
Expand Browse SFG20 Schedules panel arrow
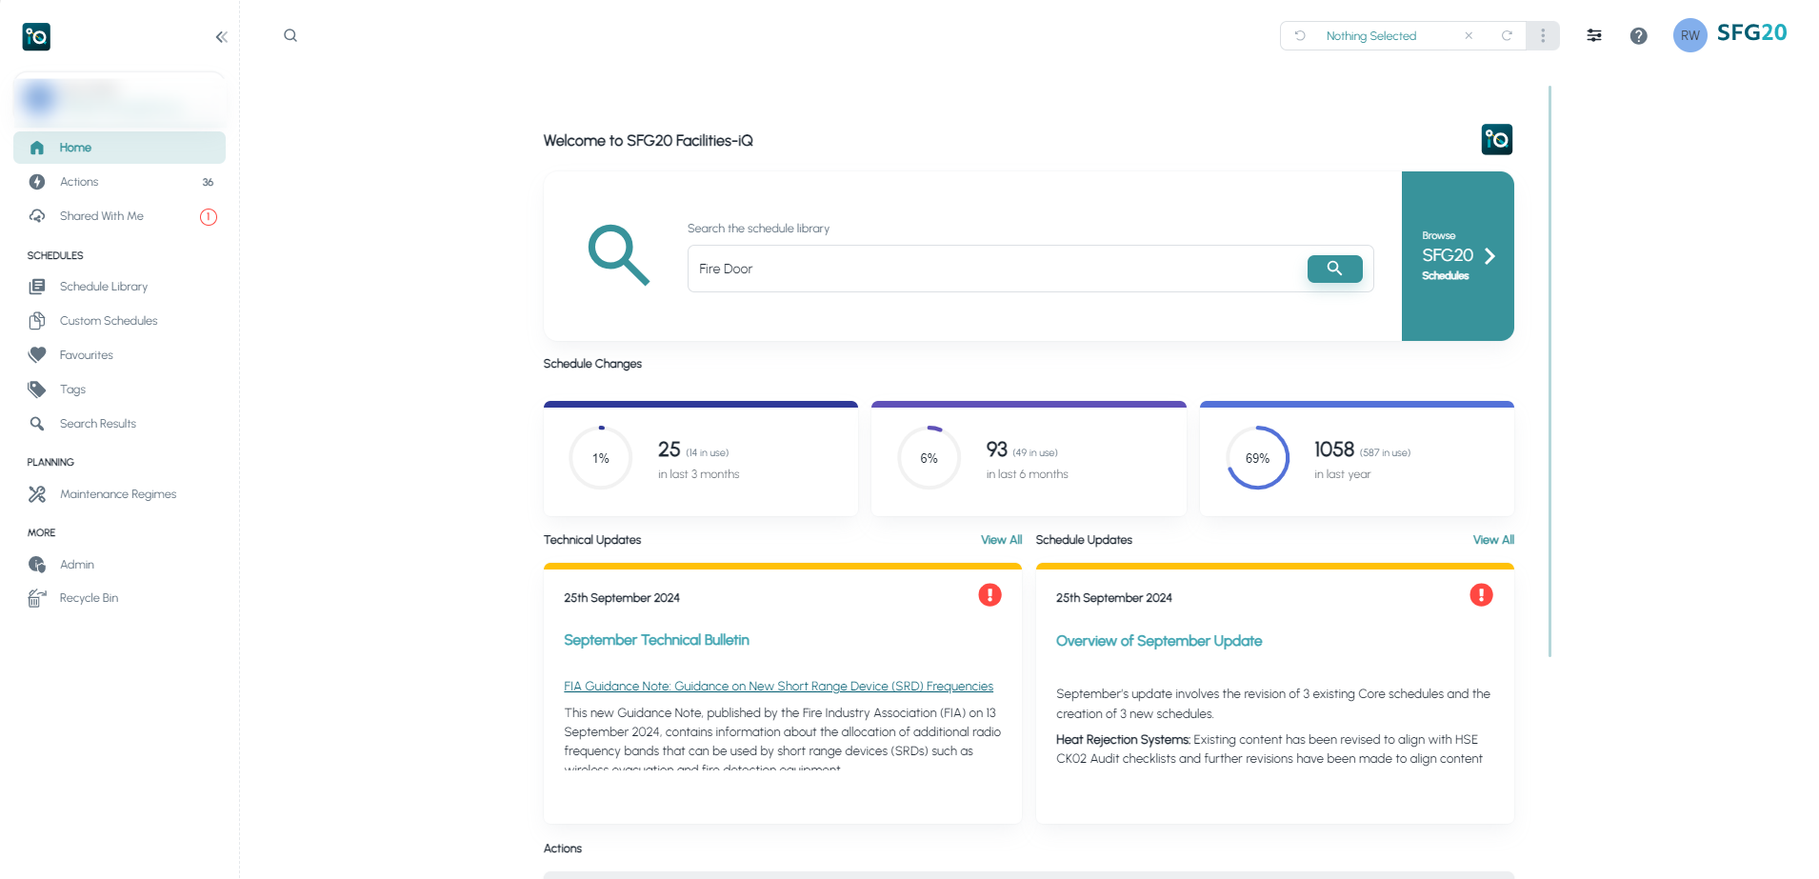pos(1489,256)
